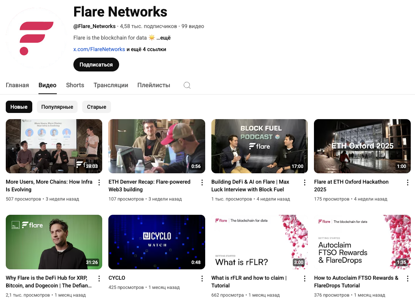Click the channel search magnifier icon
Image resolution: width=415 pixels, height=302 pixels.
tap(187, 85)
